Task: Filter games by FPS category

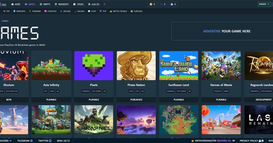Action: 6,11
